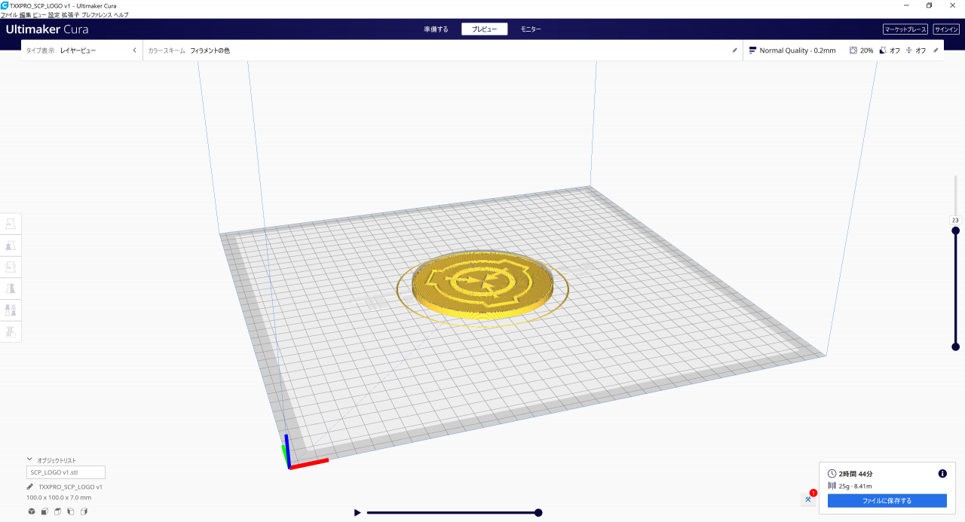
Task: Select the Per Model Settings tool
Action: [11, 310]
